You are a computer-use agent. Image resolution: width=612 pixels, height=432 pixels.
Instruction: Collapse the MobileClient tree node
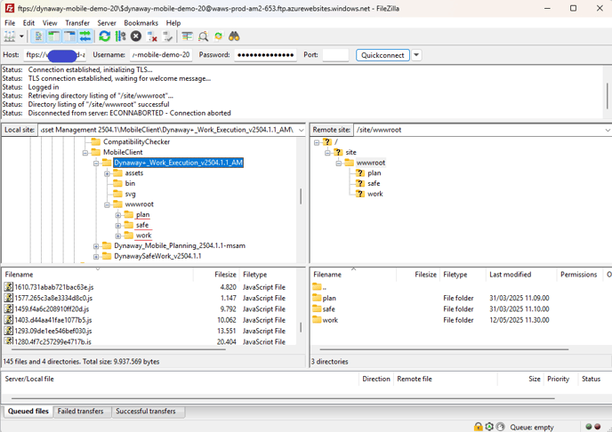85,153
